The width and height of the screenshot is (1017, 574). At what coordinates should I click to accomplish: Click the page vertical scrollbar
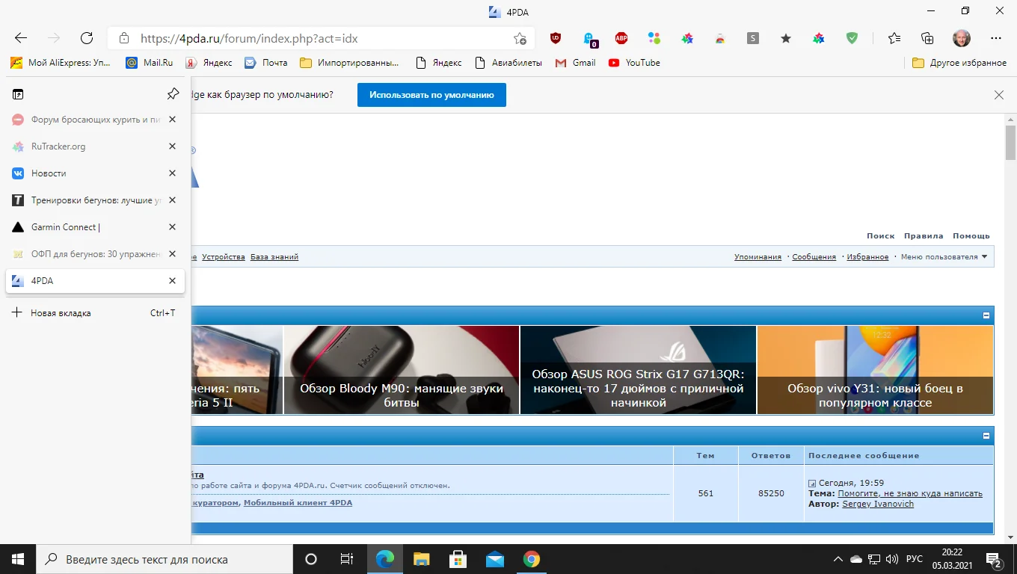pyautogui.click(x=1010, y=299)
